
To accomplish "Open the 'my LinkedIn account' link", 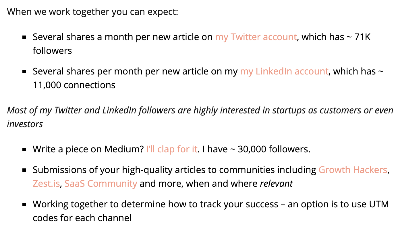I will click(284, 71).
